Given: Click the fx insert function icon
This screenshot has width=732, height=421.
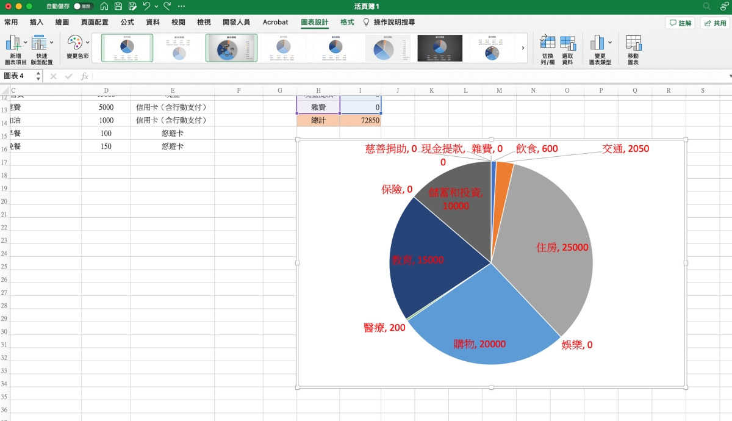Looking at the screenshot, I should pyautogui.click(x=85, y=76).
